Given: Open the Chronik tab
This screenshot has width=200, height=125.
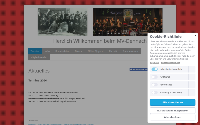Looking at the screenshot, I should tap(113, 51).
